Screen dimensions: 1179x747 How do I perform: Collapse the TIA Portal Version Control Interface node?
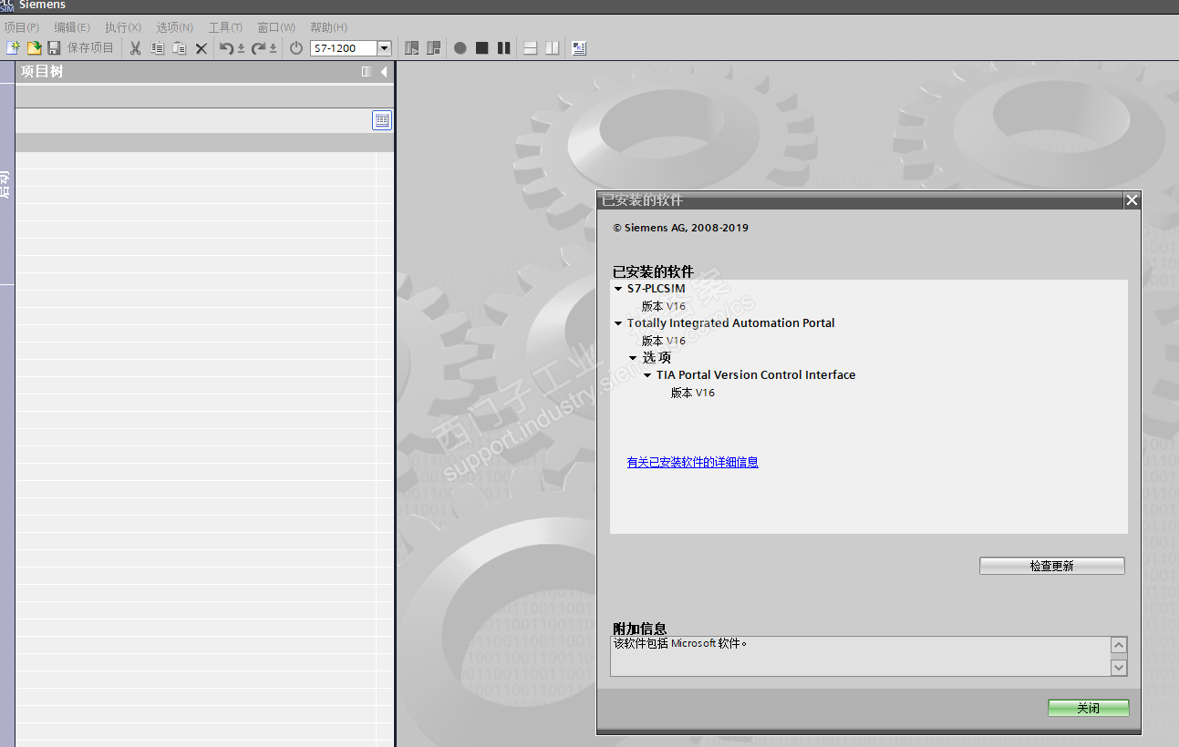coord(648,375)
